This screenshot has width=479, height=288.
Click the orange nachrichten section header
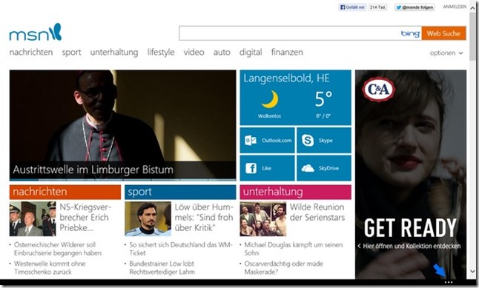(65, 192)
